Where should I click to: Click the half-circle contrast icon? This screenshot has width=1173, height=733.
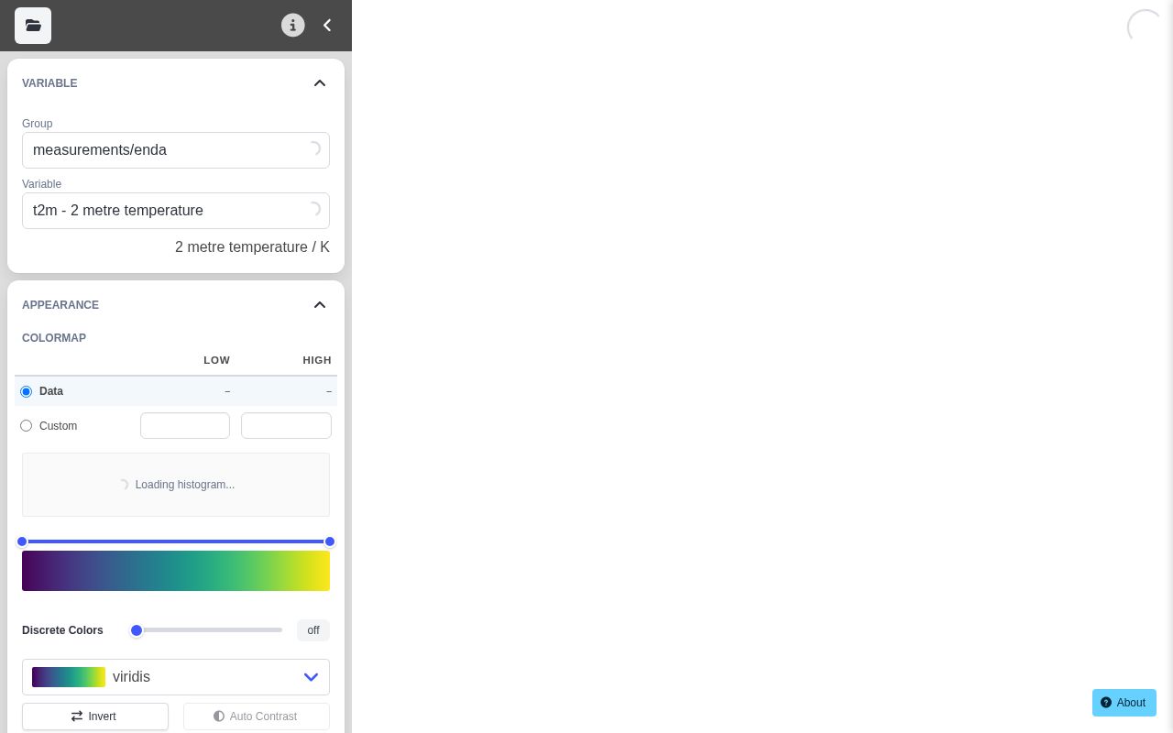pos(219,717)
